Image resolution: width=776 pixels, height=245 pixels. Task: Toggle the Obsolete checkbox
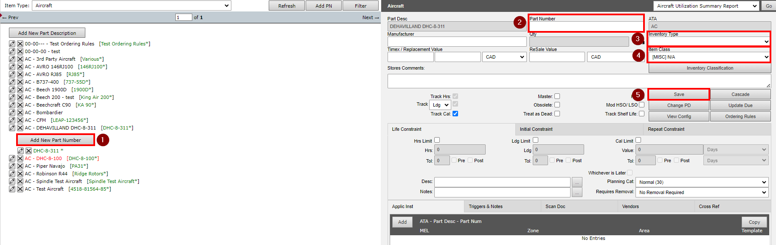[557, 105]
